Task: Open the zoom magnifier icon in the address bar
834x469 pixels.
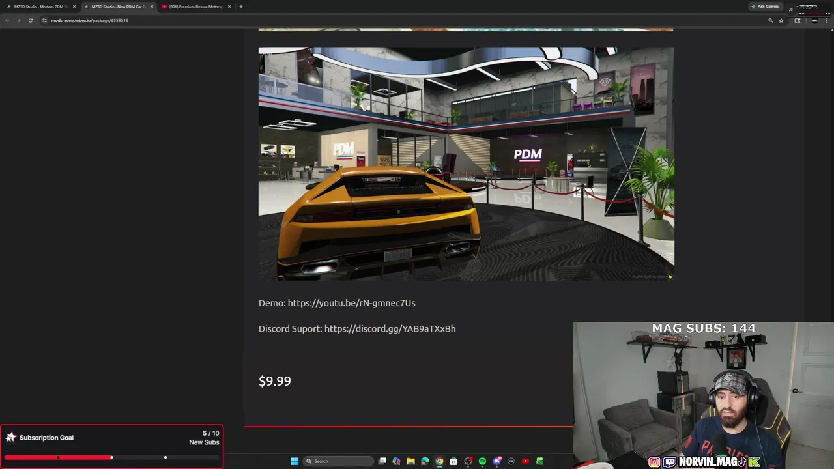Action: 770,20
